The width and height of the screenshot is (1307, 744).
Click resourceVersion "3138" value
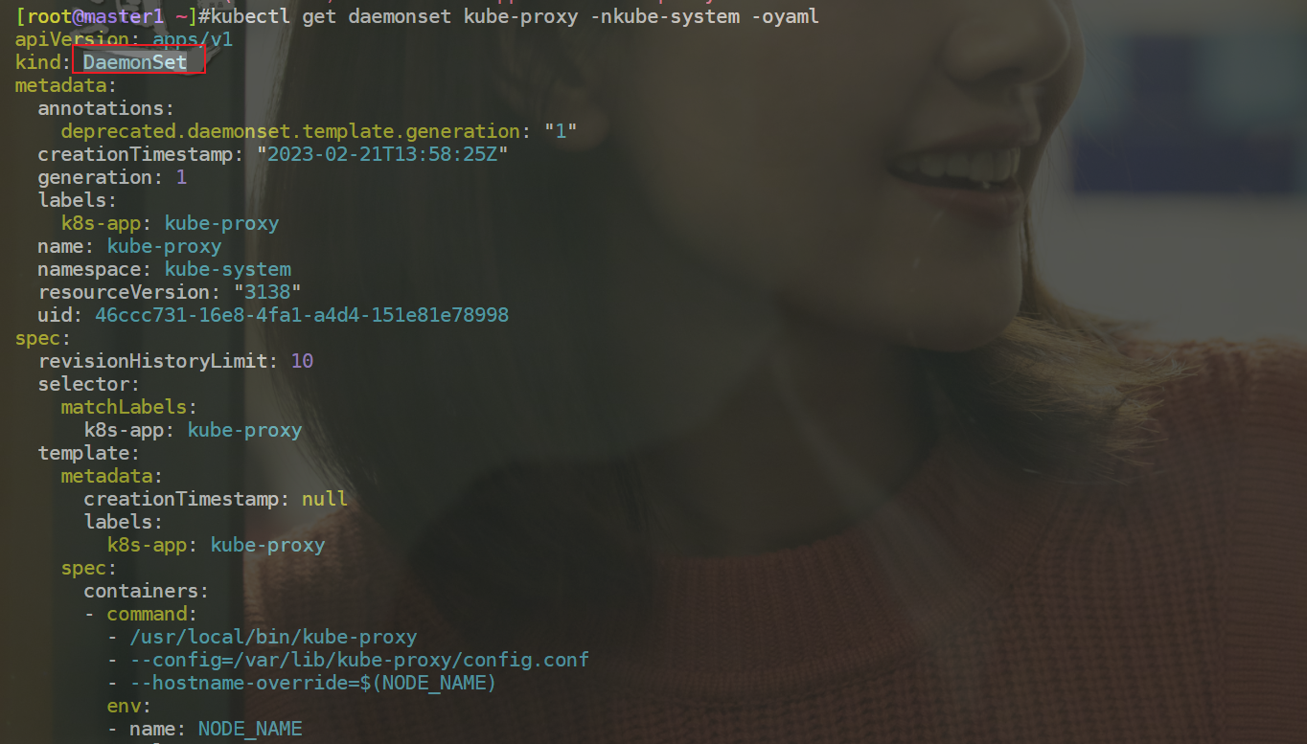[267, 292]
